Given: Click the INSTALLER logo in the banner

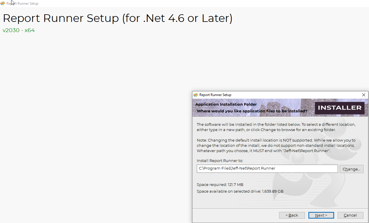Looking at the screenshot, I should 339,108.
